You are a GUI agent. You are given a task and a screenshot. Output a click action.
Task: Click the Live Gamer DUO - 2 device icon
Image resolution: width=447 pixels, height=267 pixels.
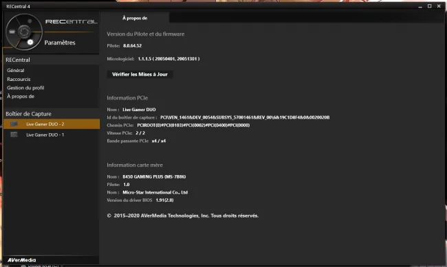coord(14,124)
